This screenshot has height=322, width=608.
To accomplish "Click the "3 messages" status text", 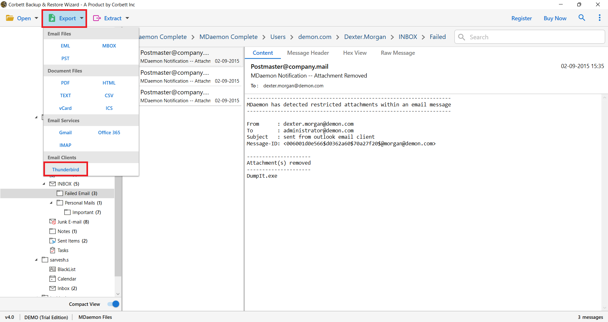I will (590, 317).
